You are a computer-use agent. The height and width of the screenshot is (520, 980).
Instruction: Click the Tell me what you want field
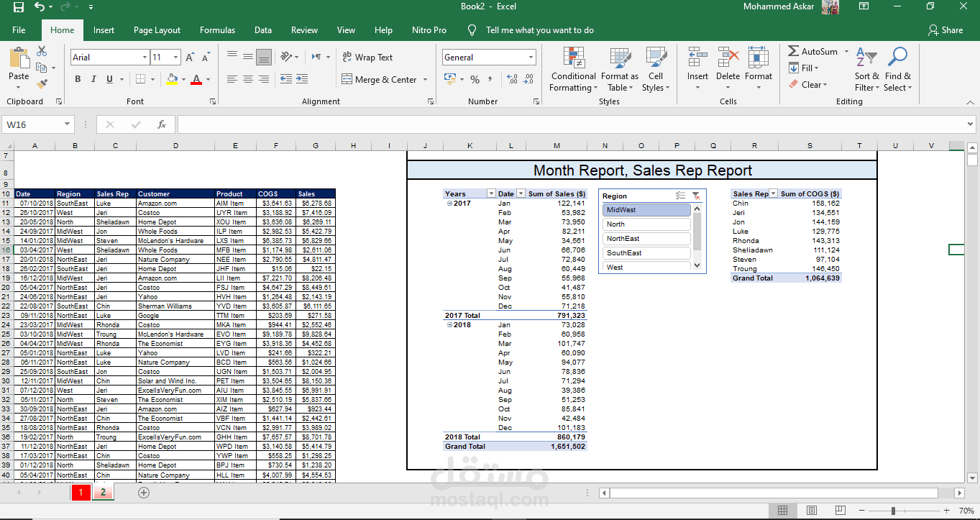tap(539, 30)
